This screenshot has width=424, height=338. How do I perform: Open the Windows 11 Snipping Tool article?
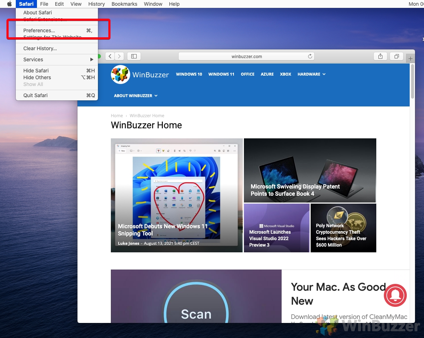[162, 230]
